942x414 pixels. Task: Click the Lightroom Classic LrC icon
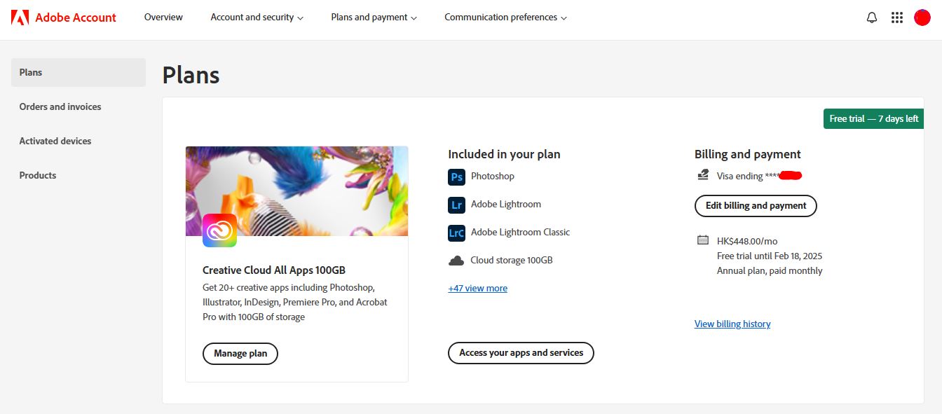pyautogui.click(x=456, y=233)
